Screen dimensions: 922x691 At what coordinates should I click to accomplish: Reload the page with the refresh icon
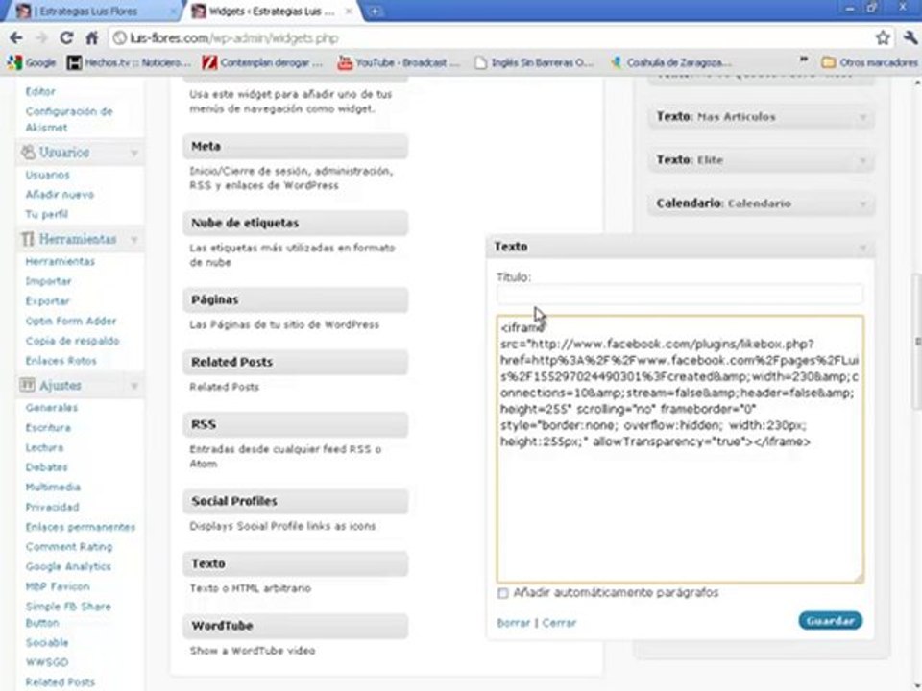tap(66, 38)
